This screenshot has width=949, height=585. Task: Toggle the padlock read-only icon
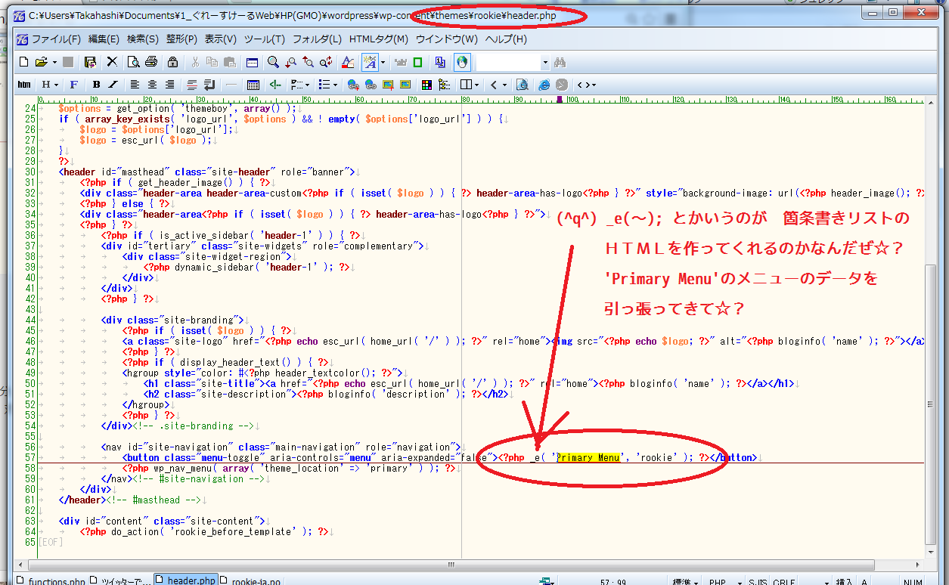pyautogui.click(x=172, y=62)
